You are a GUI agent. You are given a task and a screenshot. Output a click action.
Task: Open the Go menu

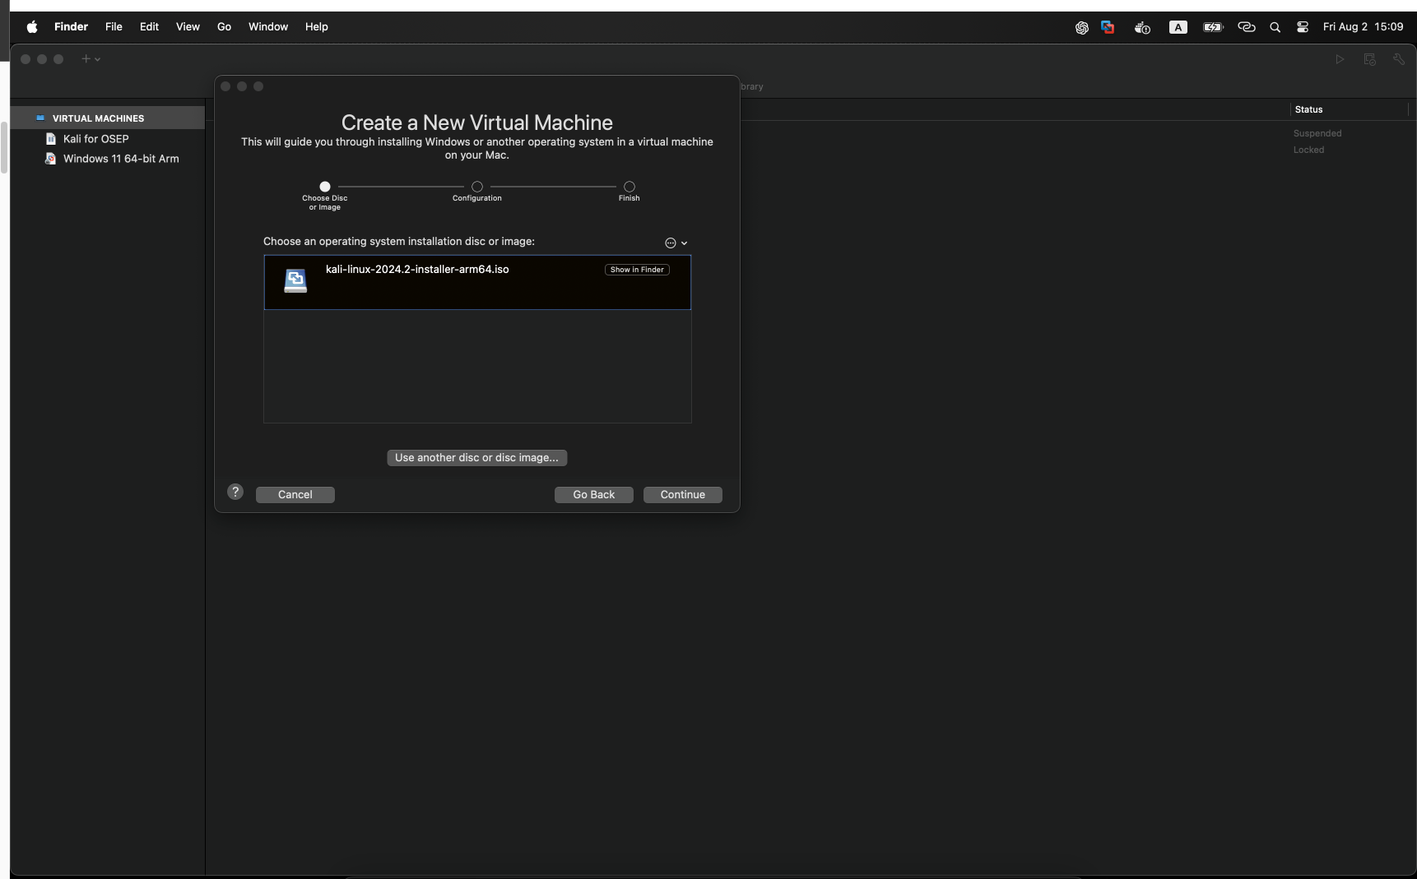click(x=224, y=27)
